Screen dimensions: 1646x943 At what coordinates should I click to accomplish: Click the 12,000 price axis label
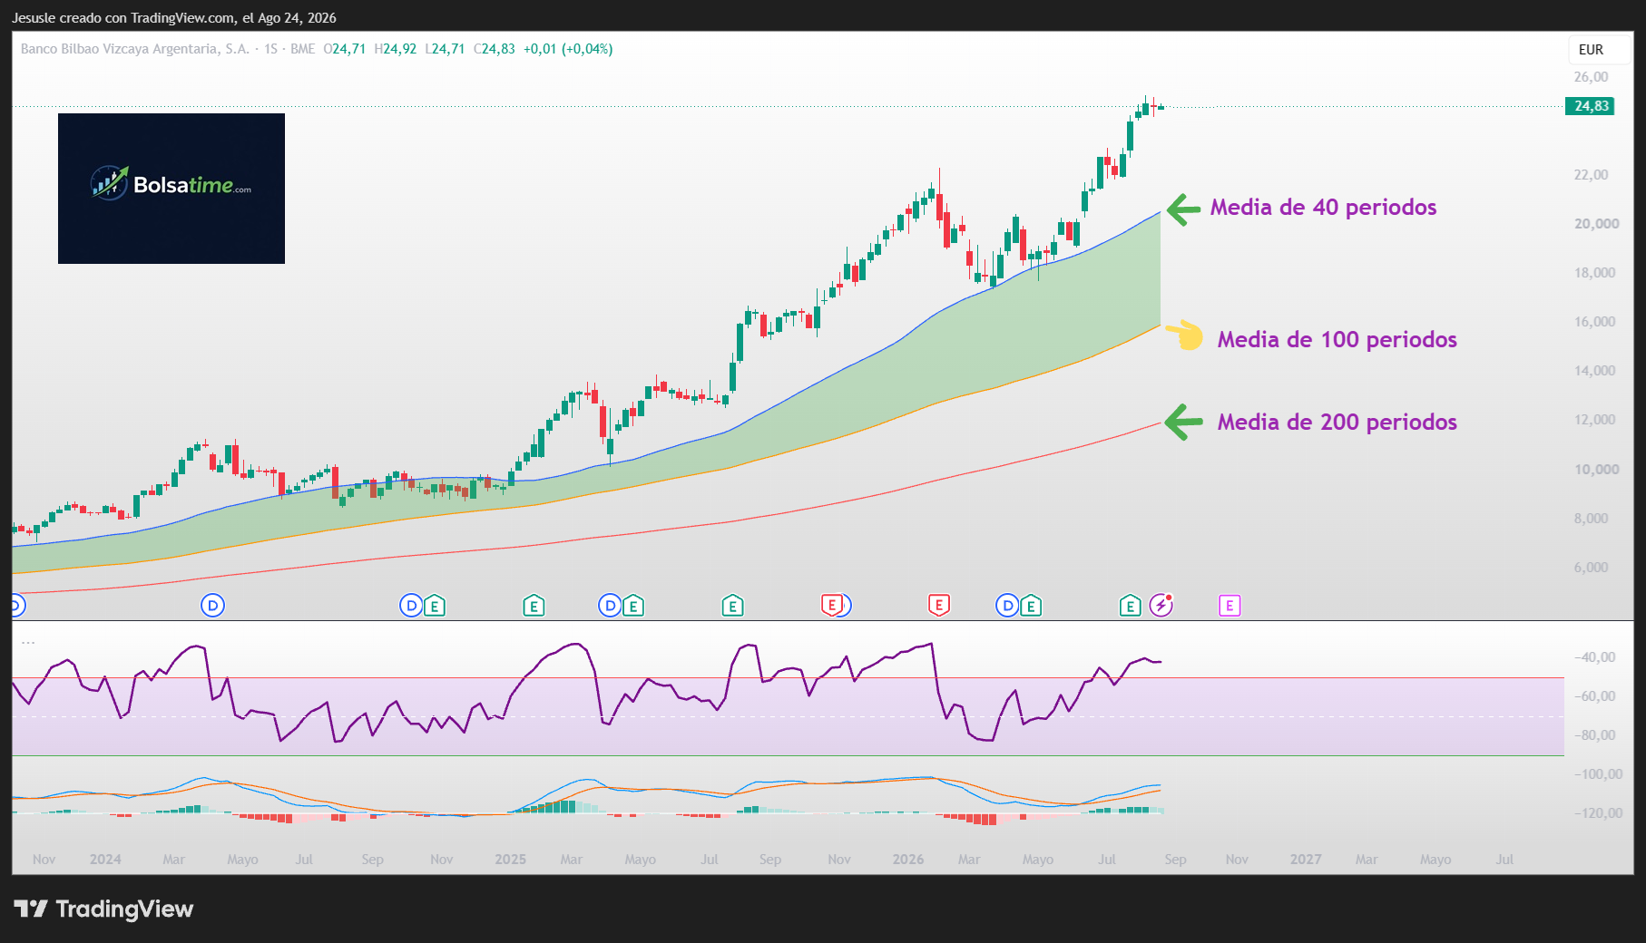click(1594, 420)
